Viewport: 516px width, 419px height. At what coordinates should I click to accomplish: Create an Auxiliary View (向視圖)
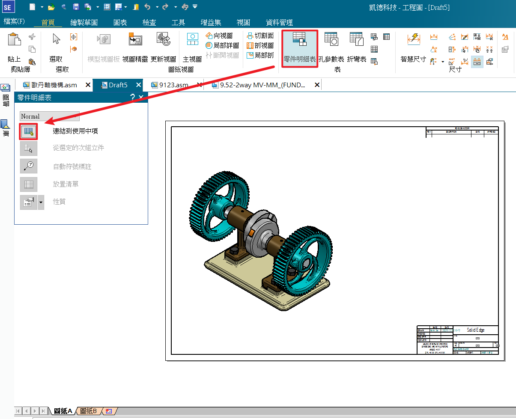pos(219,36)
